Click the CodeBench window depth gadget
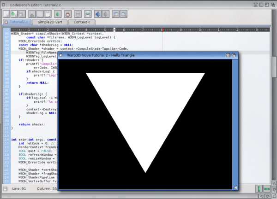The height and width of the screenshot is (199, 277). tap(273, 5)
